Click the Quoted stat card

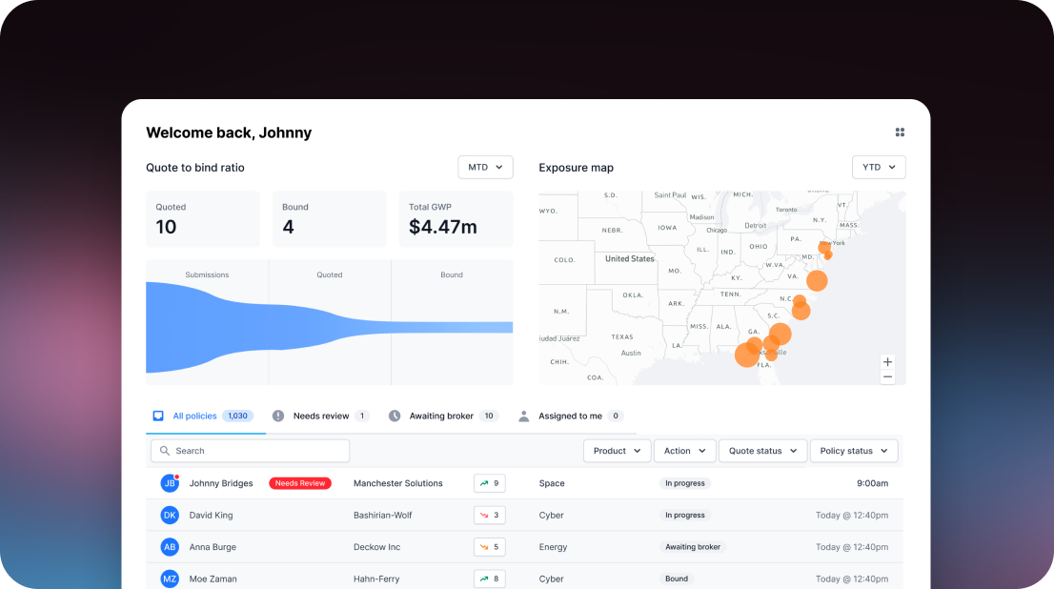202,219
